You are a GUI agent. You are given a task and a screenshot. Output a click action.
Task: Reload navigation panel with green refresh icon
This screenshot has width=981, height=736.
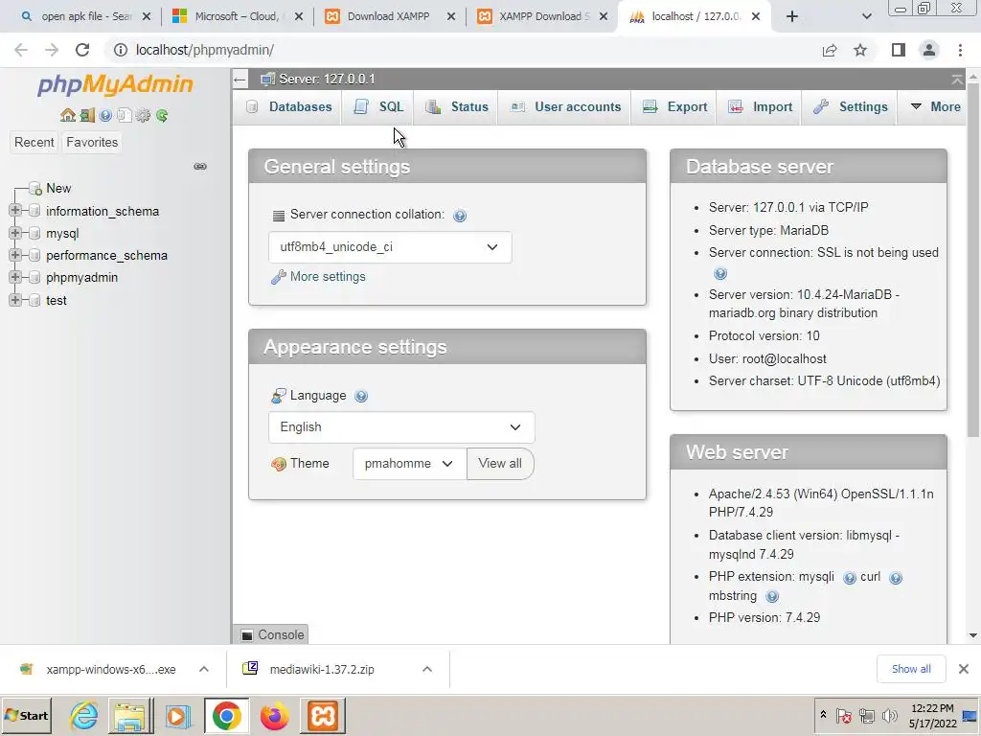162,115
